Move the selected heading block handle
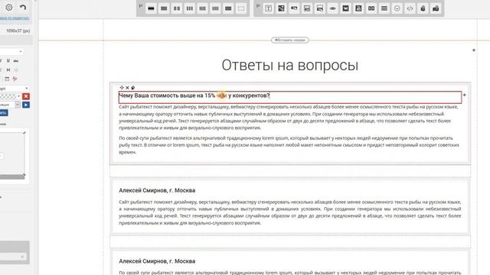 122,88
